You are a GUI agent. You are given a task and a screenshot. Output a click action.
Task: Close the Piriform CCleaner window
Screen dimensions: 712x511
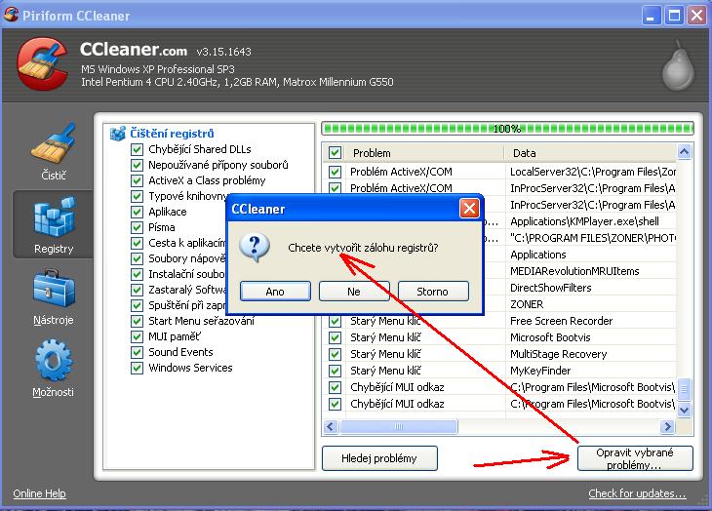pos(696,16)
